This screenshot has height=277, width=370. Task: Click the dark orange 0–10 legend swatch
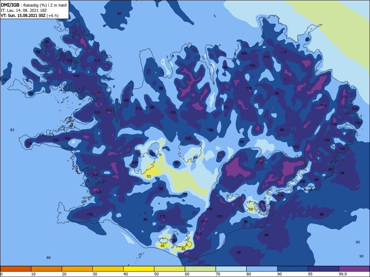click(16, 269)
